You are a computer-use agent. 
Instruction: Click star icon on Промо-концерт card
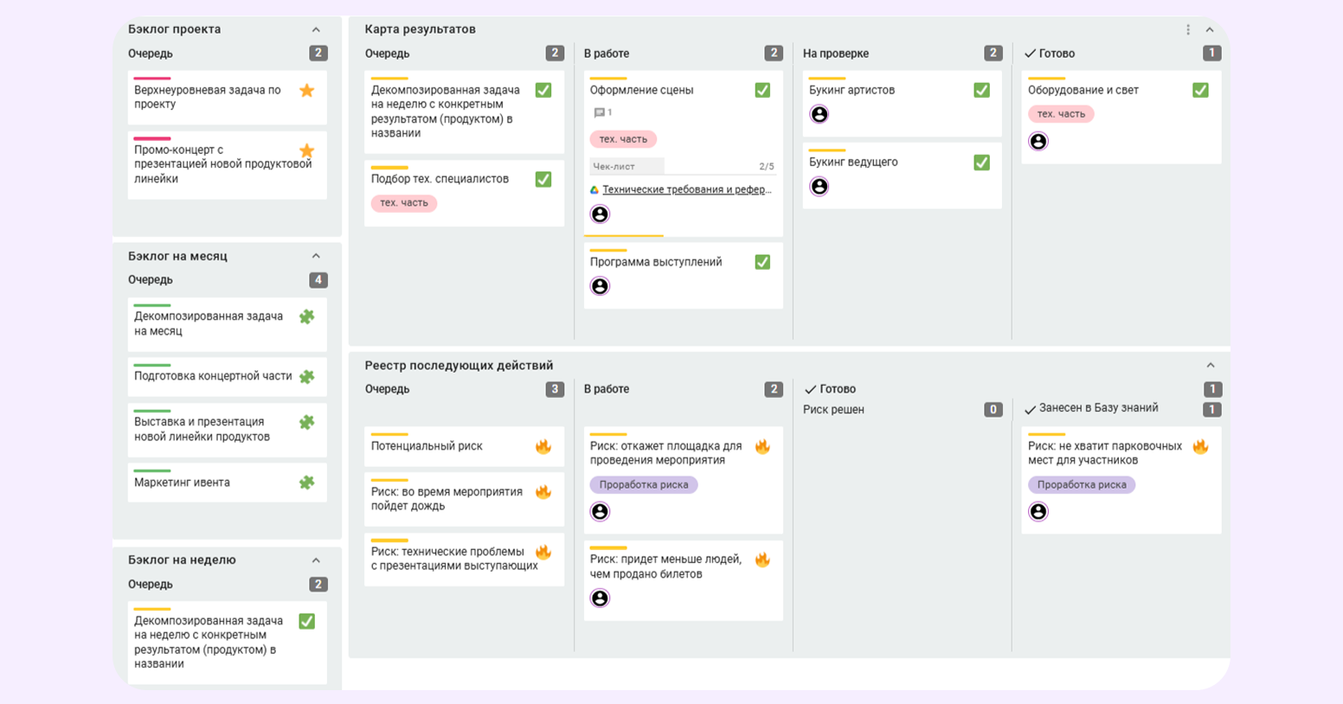306,151
